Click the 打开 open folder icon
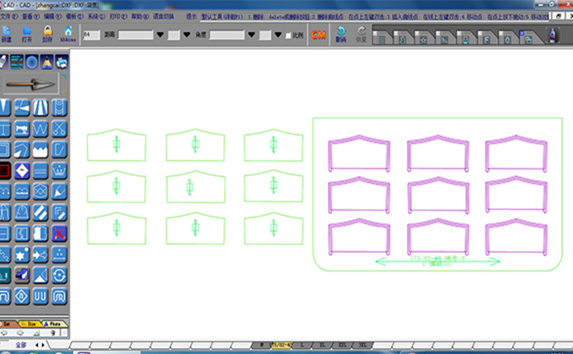 27,34
